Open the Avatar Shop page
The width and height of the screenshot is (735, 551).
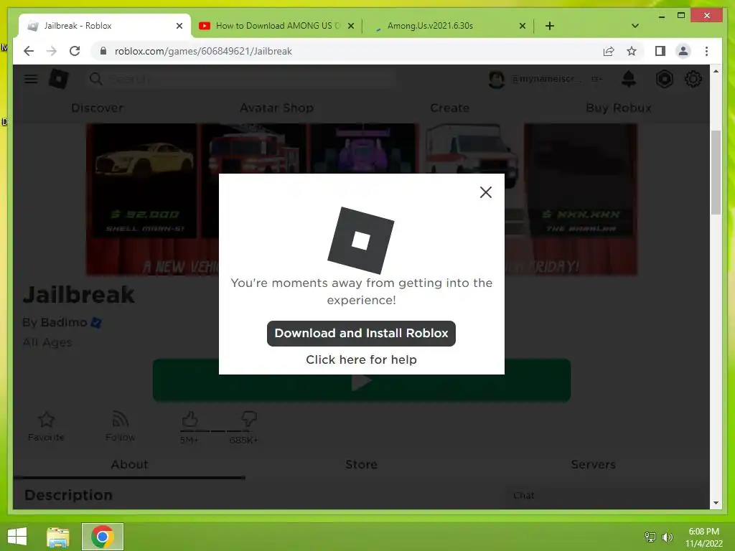coord(276,108)
